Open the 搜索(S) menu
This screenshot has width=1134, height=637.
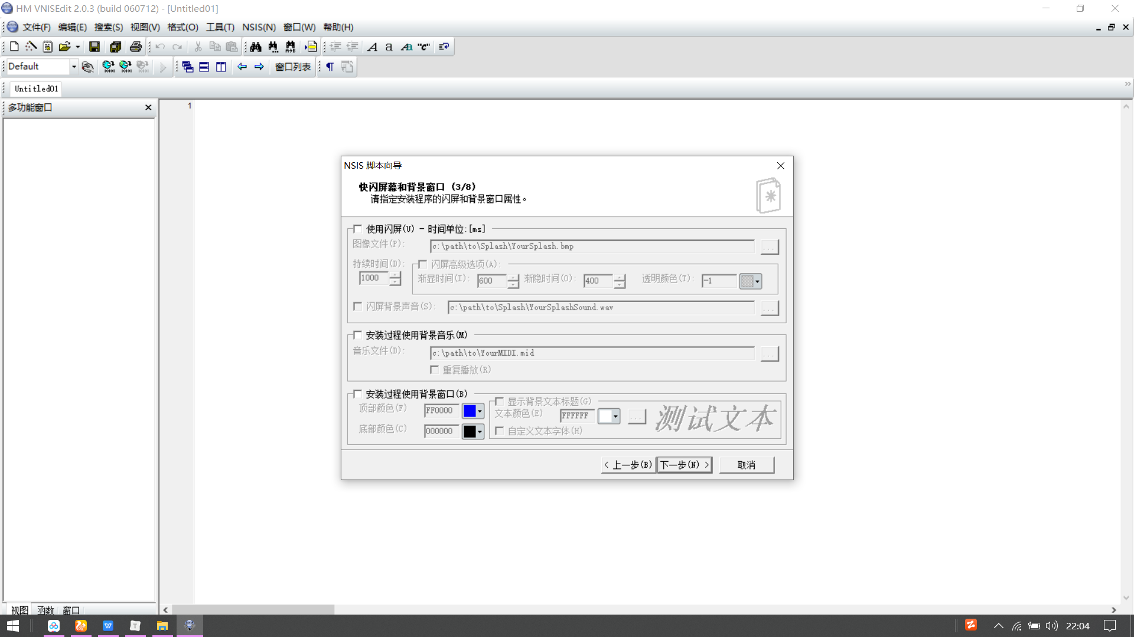coord(109,27)
